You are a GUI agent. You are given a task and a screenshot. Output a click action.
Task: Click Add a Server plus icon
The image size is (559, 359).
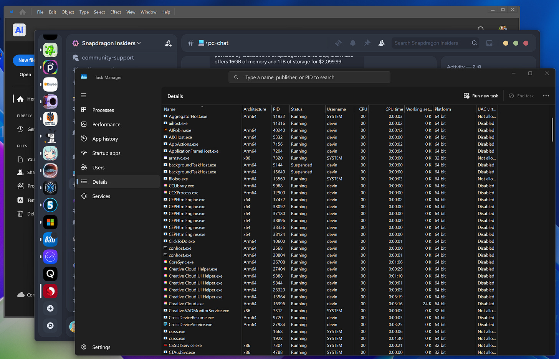(50, 308)
